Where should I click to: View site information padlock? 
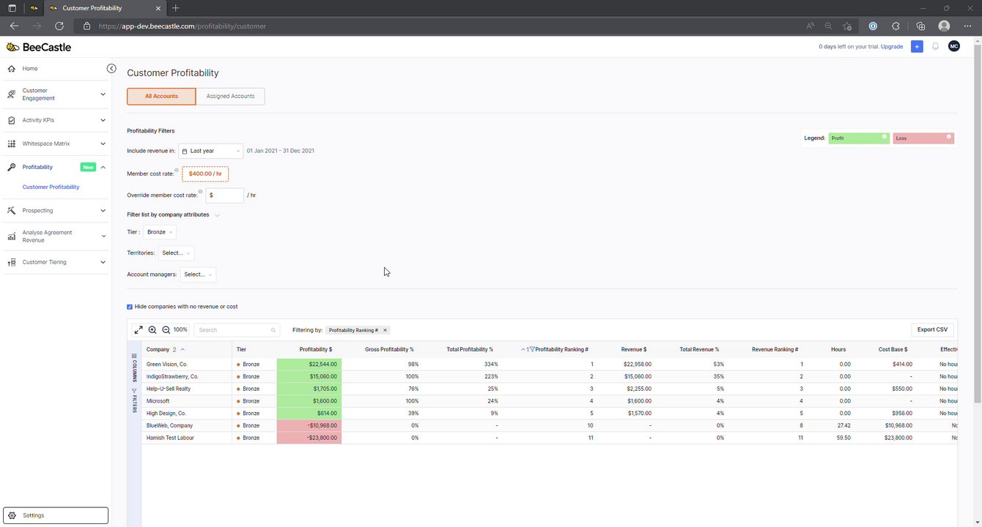pyautogui.click(x=86, y=26)
